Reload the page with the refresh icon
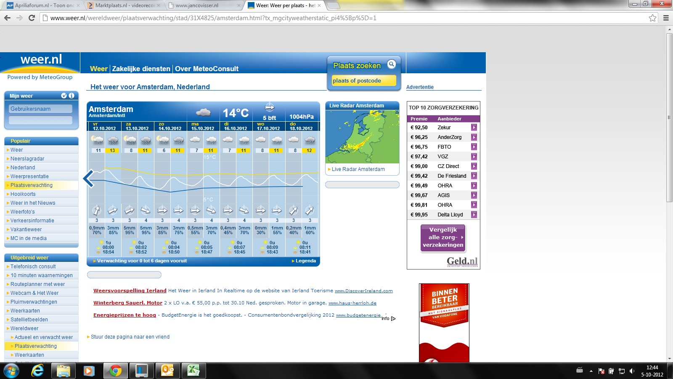 32,18
